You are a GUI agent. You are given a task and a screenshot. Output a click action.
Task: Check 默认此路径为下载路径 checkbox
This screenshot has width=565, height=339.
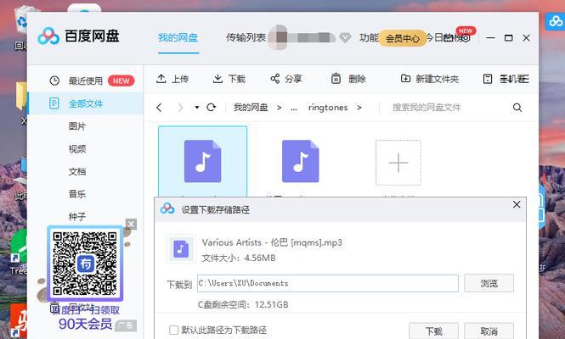coord(173,330)
